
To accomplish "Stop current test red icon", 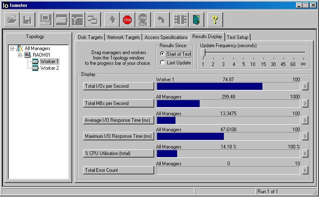I will pos(128,20).
